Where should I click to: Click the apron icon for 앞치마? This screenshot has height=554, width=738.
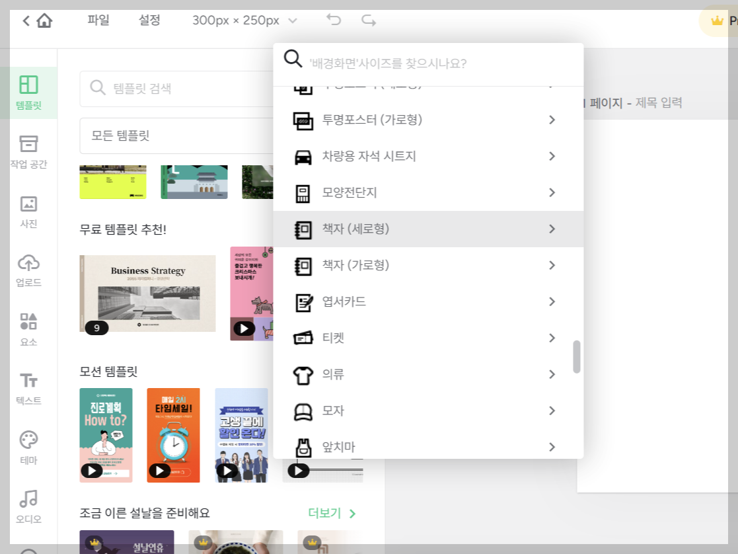click(303, 448)
